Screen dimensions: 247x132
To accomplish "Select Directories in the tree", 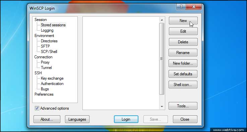I will pyautogui.click(x=49, y=41).
